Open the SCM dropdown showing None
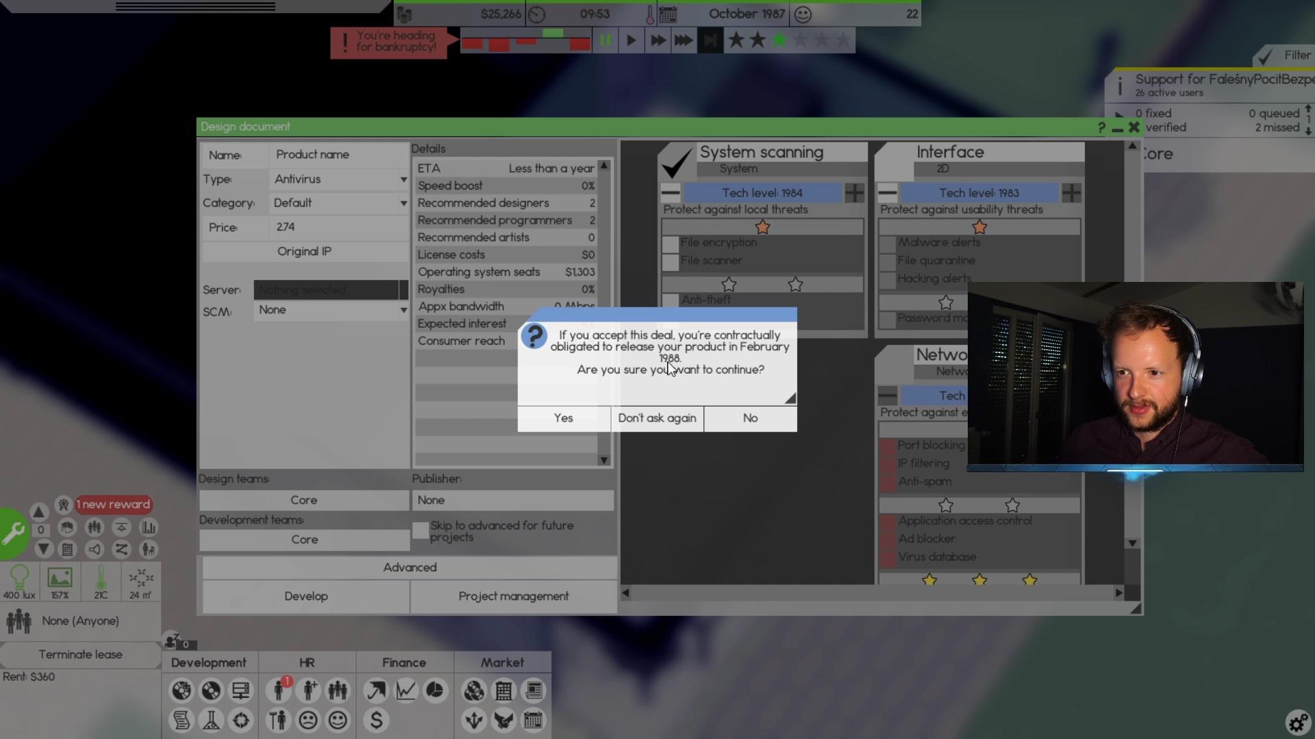Screen dimensions: 1315x739 (331, 311)
